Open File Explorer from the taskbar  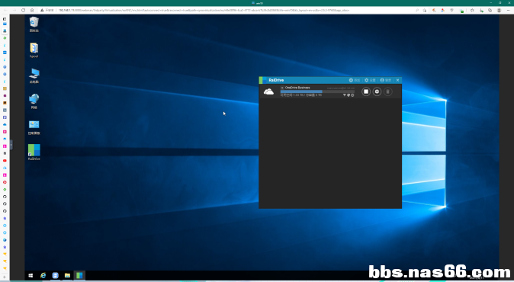tap(67, 275)
